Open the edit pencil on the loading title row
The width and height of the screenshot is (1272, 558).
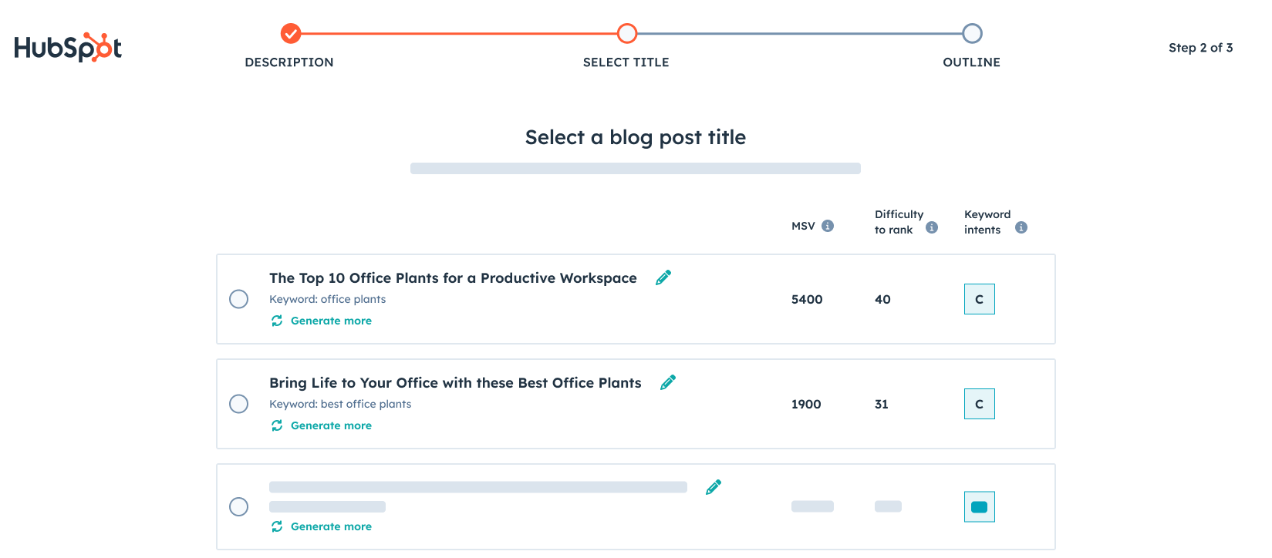point(713,486)
